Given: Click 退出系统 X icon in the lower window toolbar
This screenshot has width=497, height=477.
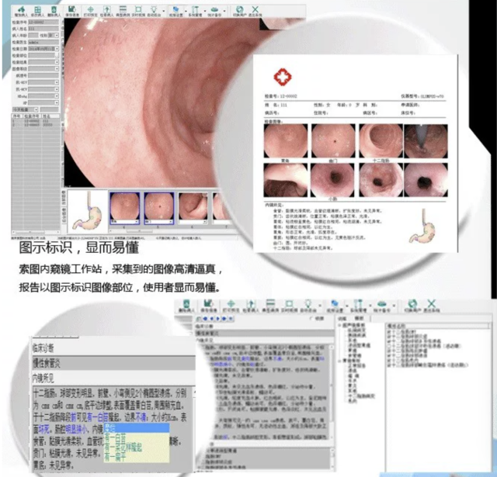Looking at the screenshot, I should click(432, 306).
